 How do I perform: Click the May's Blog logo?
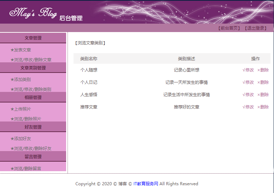(x=33, y=13)
